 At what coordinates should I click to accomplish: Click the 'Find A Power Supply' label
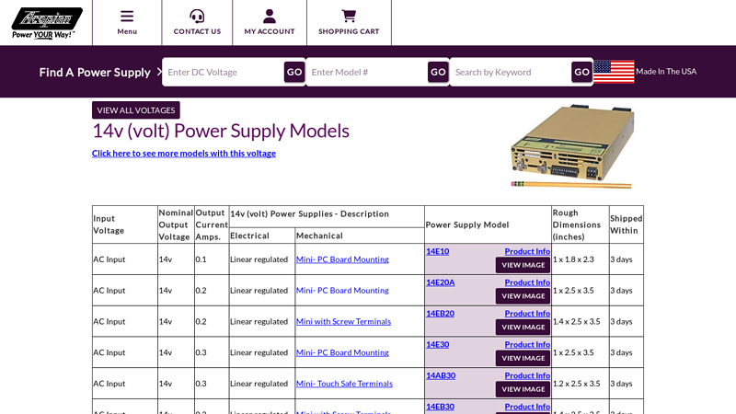click(95, 73)
